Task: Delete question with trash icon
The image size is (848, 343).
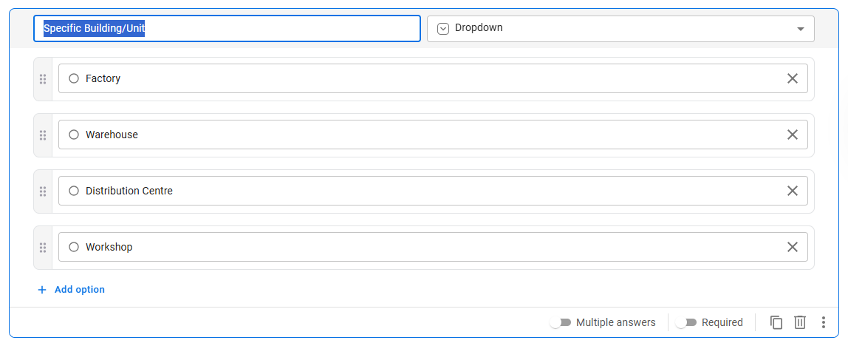Action: click(x=800, y=322)
